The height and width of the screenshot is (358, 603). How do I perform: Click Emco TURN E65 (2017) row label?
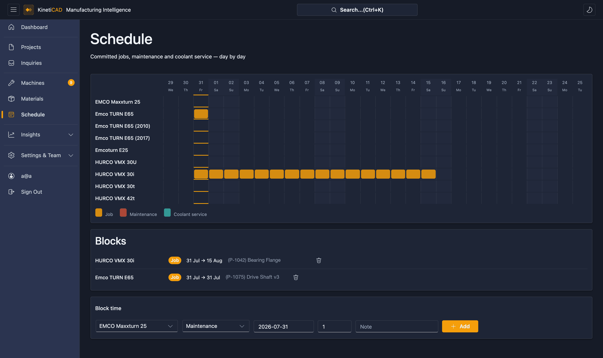(122, 138)
